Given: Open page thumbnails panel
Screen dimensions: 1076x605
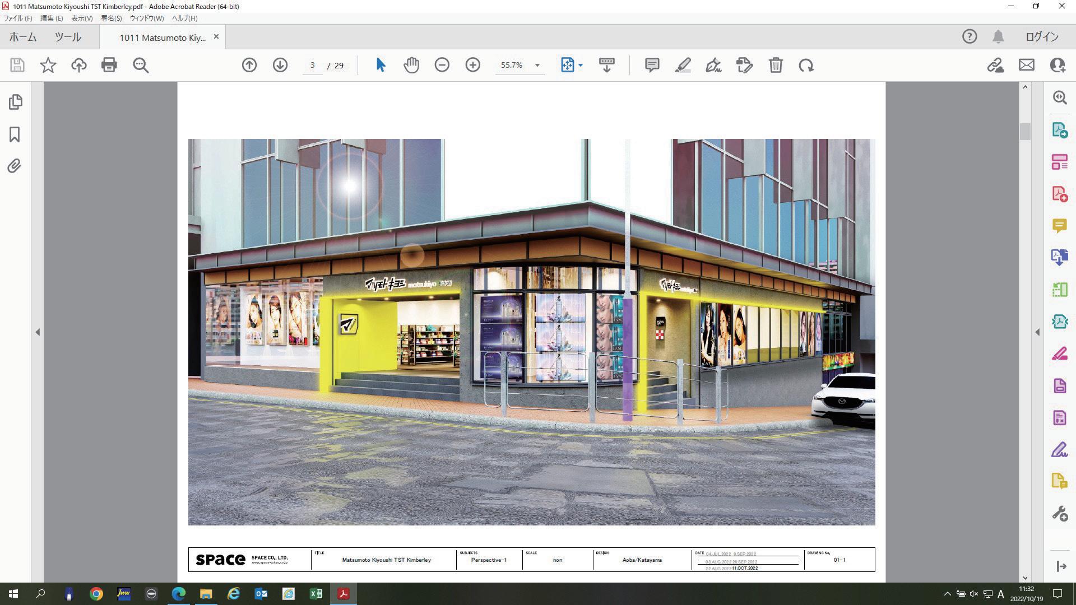Looking at the screenshot, I should (15, 102).
